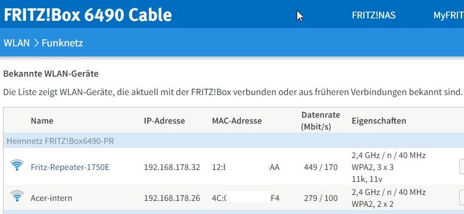Open FRITZ!NAS from the header
Image resolution: width=464 pixels, height=214 pixels.
pos(373,15)
